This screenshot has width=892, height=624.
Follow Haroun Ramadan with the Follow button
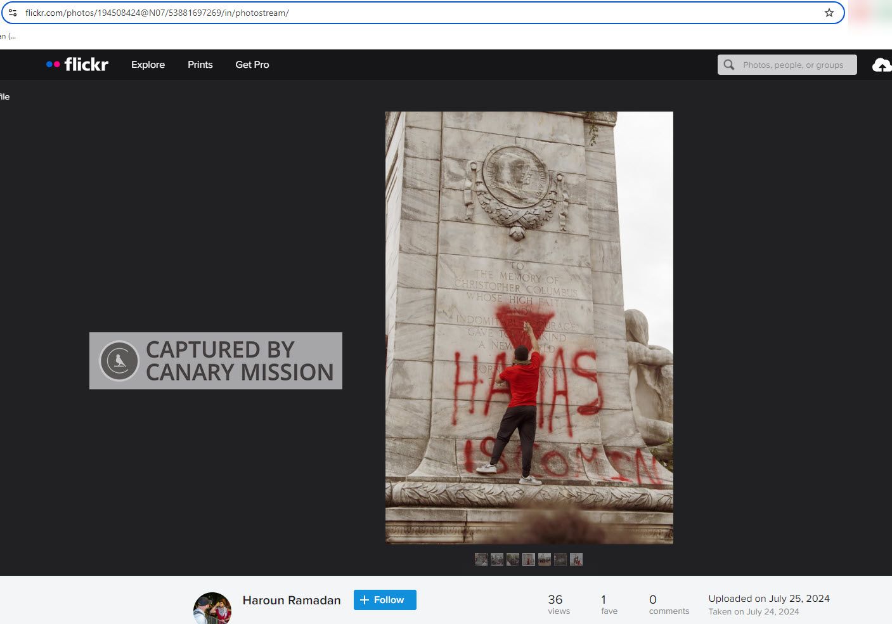coord(385,600)
